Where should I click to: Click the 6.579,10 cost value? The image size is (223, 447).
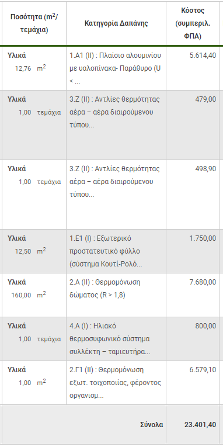203,370
